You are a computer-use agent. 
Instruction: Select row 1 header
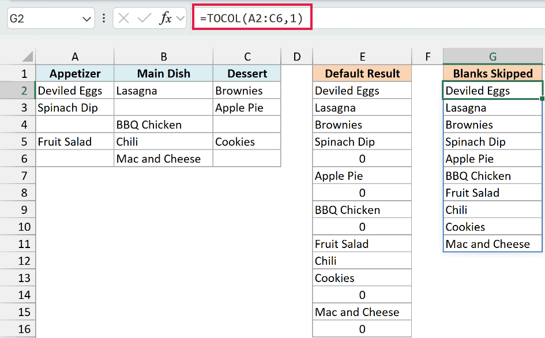(18, 73)
